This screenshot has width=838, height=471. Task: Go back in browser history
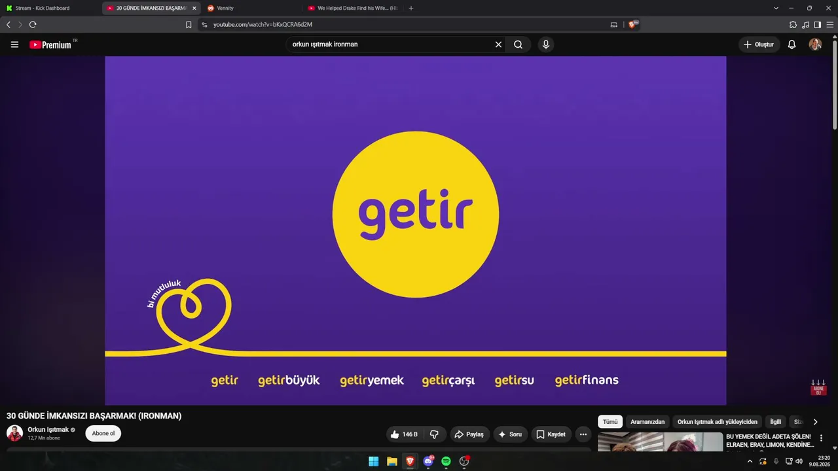point(9,25)
